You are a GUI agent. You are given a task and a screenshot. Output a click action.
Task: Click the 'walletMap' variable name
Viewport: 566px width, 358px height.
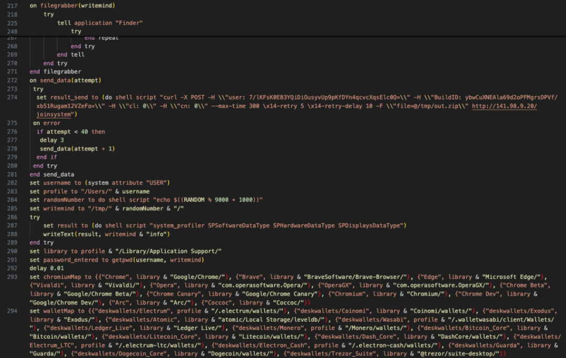point(59,311)
